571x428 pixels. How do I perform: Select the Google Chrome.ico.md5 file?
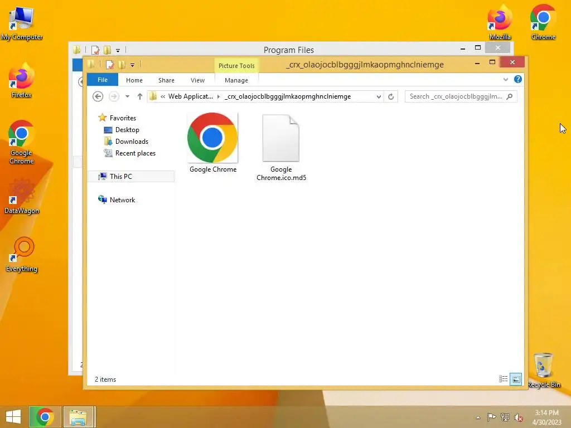tap(281, 147)
